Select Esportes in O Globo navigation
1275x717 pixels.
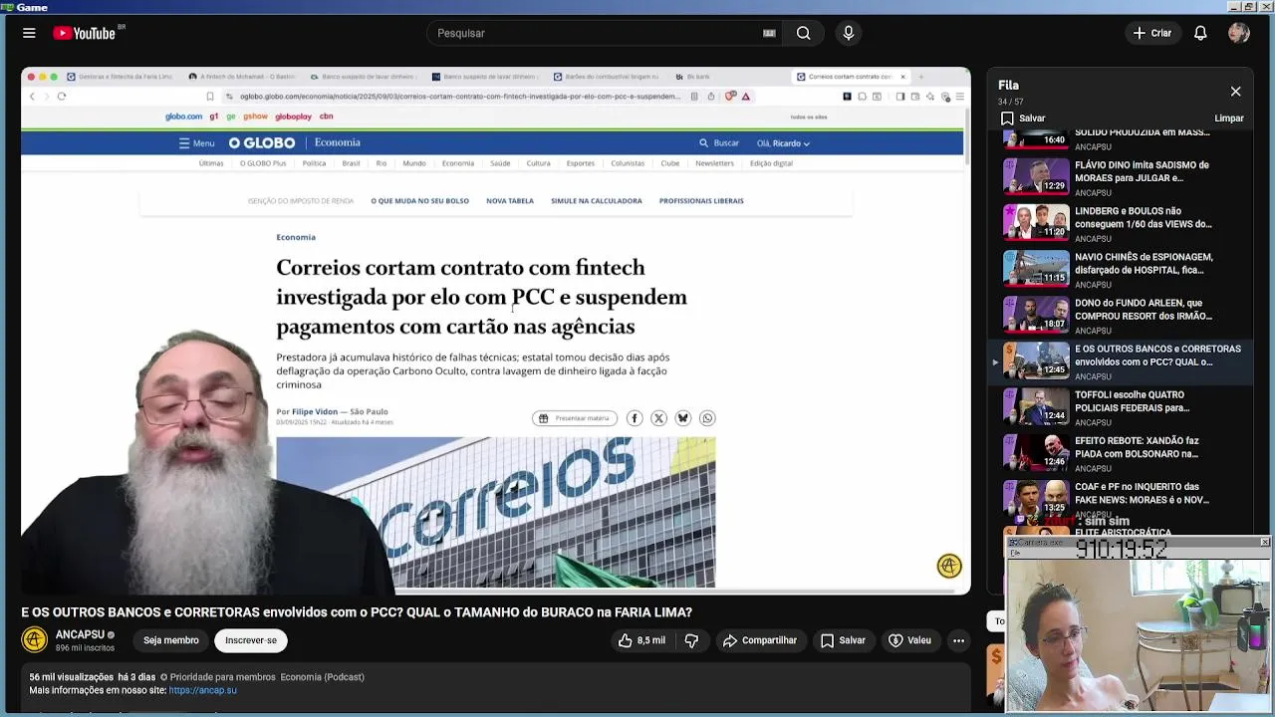click(581, 163)
